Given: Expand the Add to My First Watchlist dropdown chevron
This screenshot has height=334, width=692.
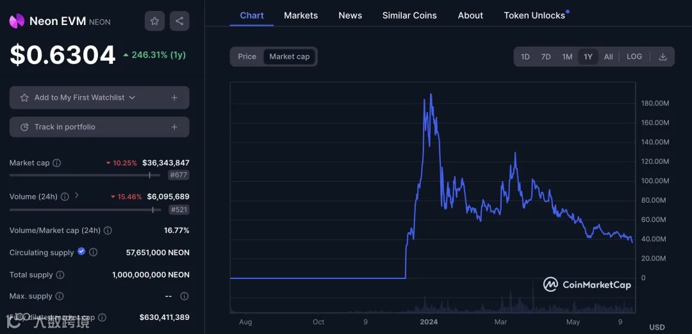Looking at the screenshot, I should 132,97.
